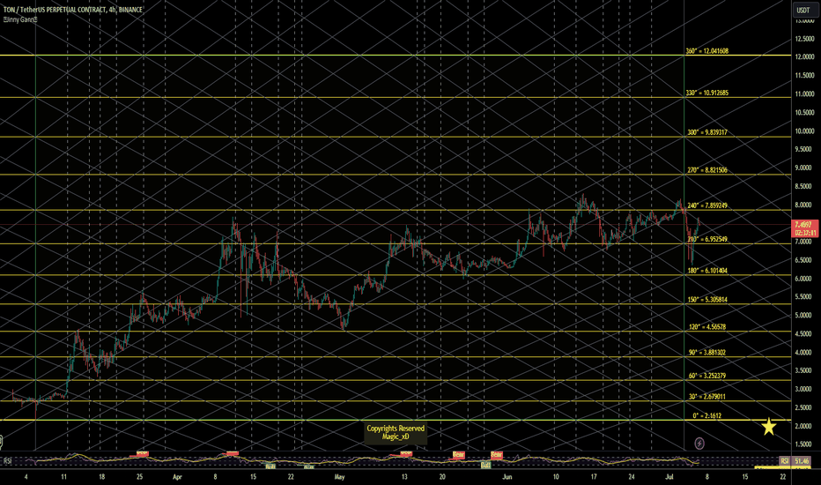Click the 12.0000 price axis tick
The height and width of the screenshot is (485, 821).
tap(804, 56)
